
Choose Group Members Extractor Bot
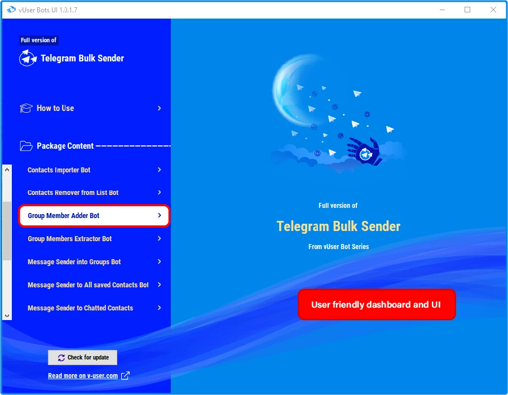pyautogui.click(x=94, y=238)
